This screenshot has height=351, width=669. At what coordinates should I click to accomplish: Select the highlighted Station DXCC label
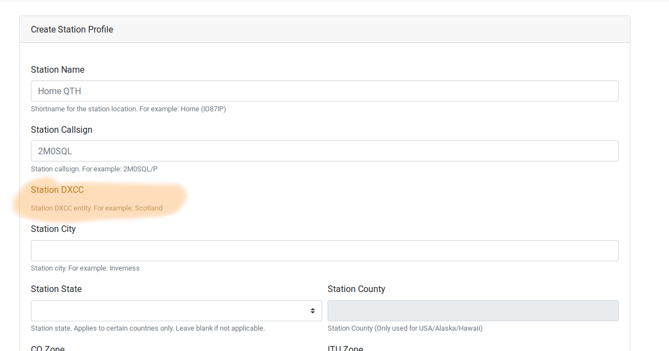click(x=57, y=190)
